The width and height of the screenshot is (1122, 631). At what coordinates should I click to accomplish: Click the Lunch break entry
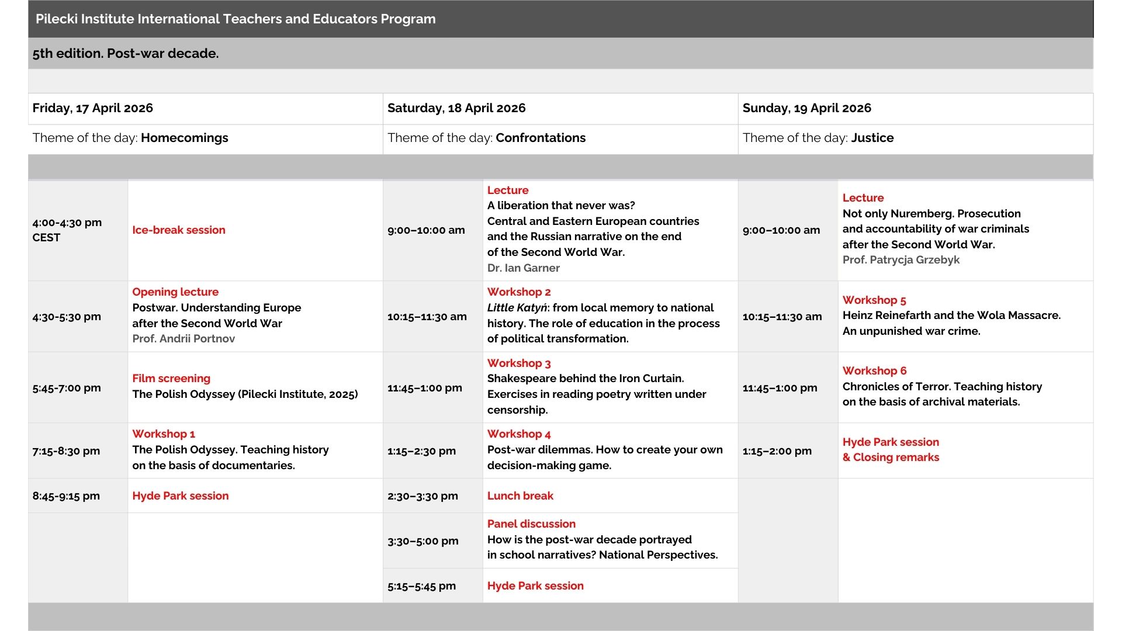(520, 496)
